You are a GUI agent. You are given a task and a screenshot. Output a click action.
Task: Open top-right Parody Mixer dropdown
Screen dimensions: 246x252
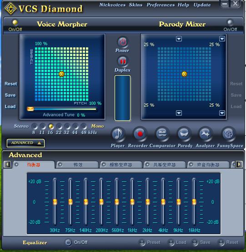tap(222, 39)
